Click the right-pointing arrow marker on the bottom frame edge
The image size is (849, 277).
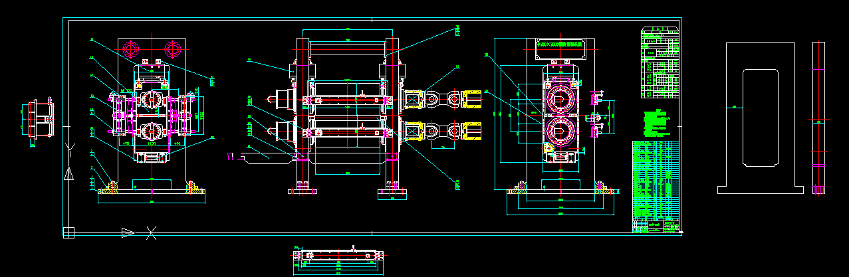127,232
